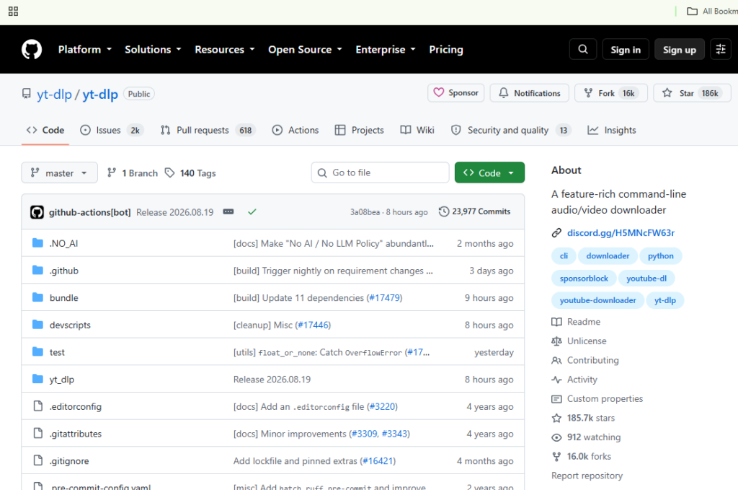Switch to the Projects tab

click(360, 131)
